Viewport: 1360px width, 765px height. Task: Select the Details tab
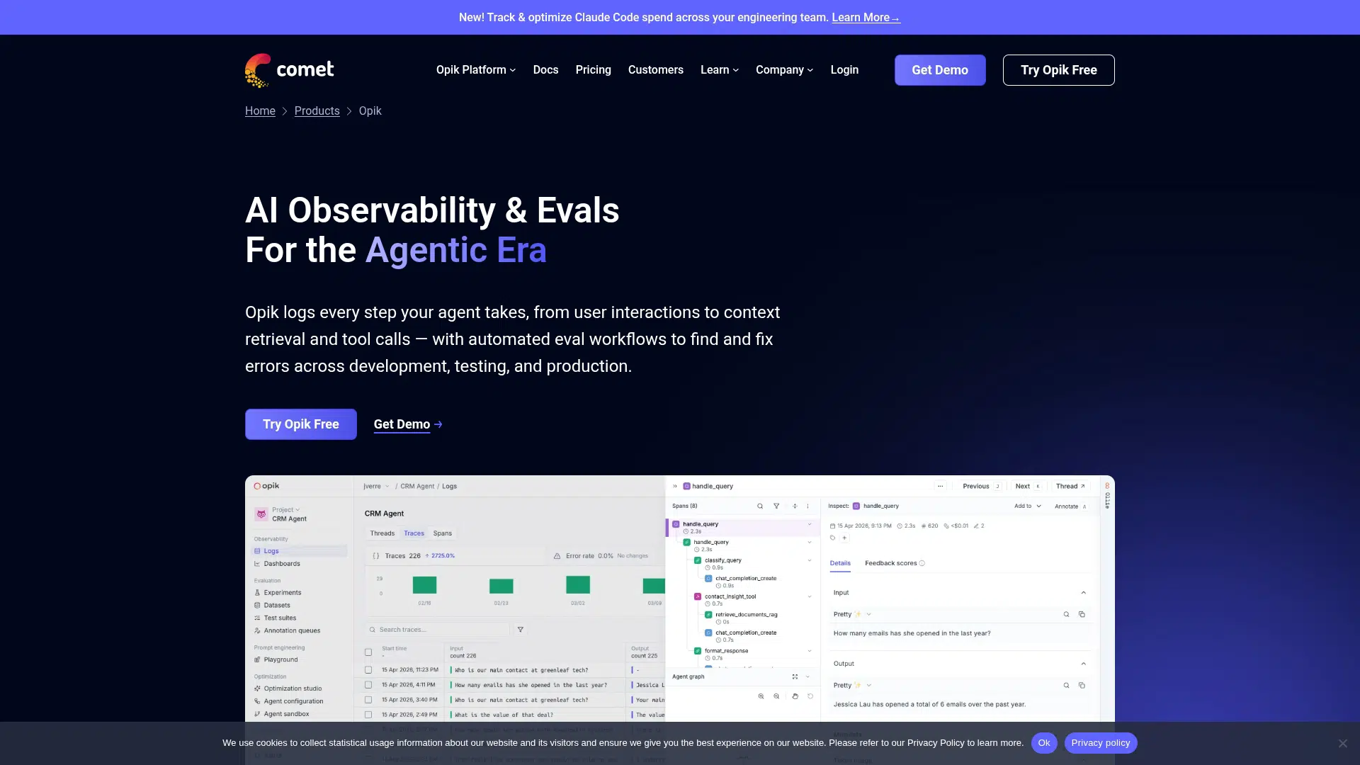tap(840, 564)
